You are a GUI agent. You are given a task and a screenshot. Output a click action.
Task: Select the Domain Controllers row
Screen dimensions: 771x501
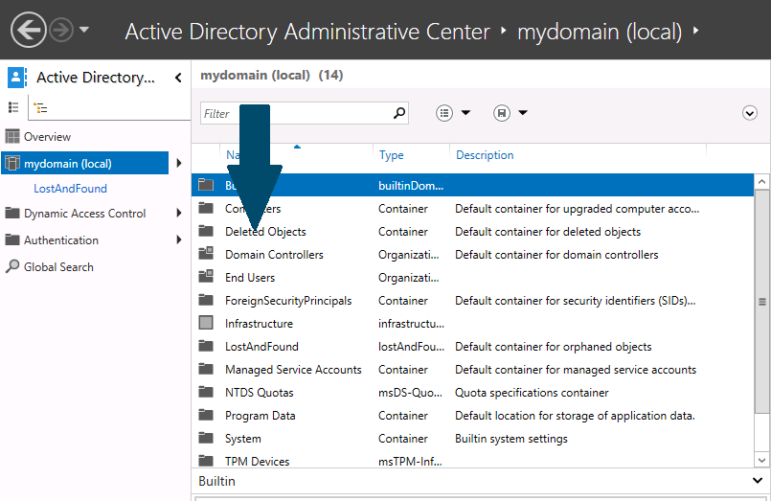click(x=472, y=255)
